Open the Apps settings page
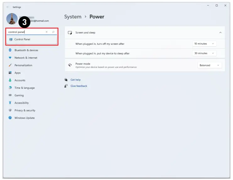 (18, 73)
